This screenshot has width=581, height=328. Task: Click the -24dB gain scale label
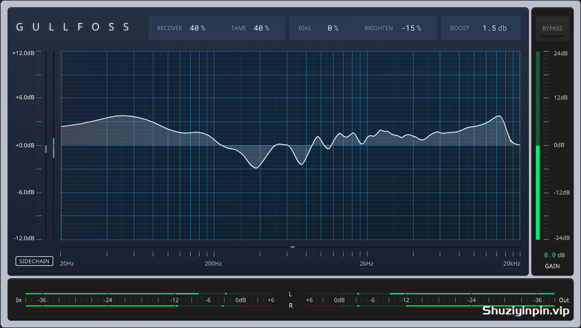pos(561,238)
